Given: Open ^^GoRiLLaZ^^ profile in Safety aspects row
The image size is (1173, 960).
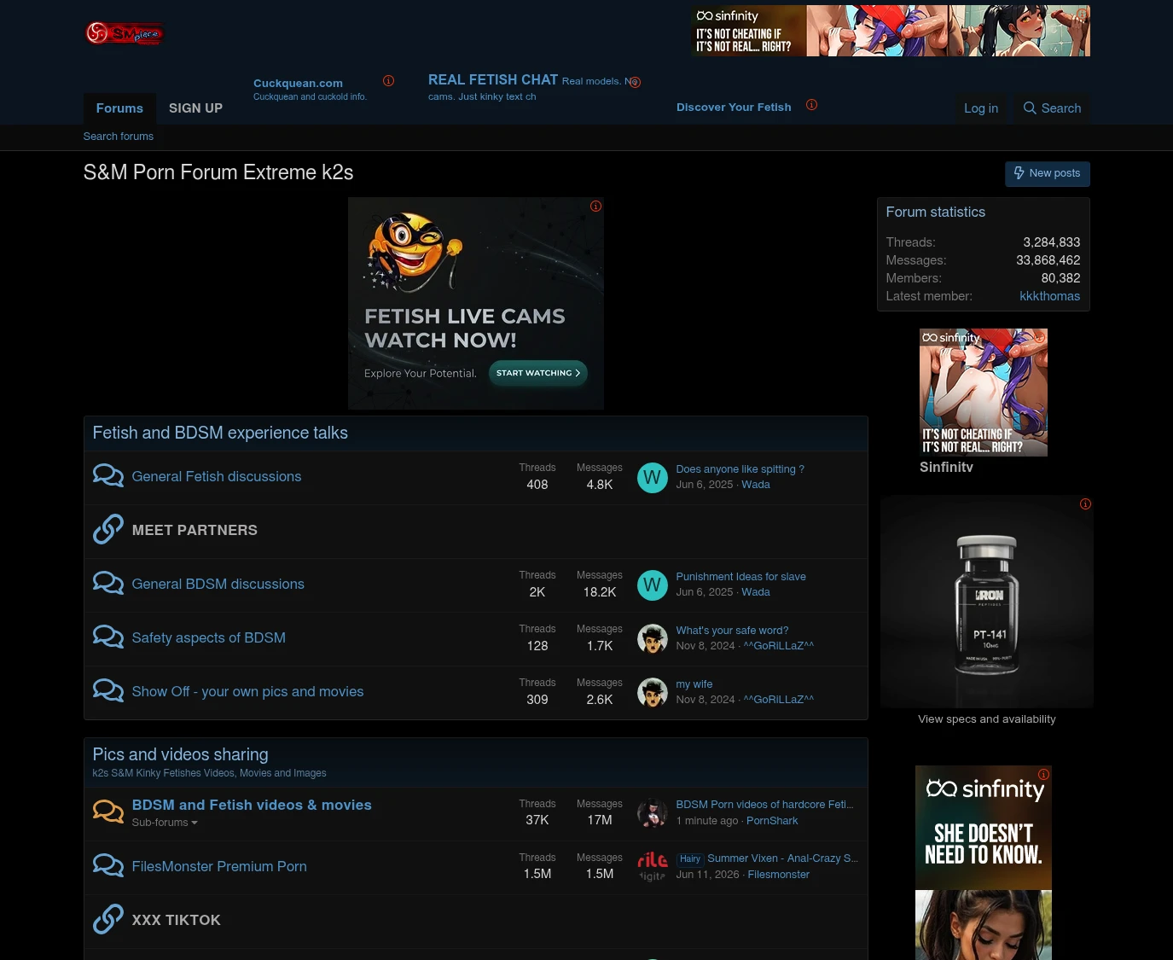Looking at the screenshot, I should 779,646.
